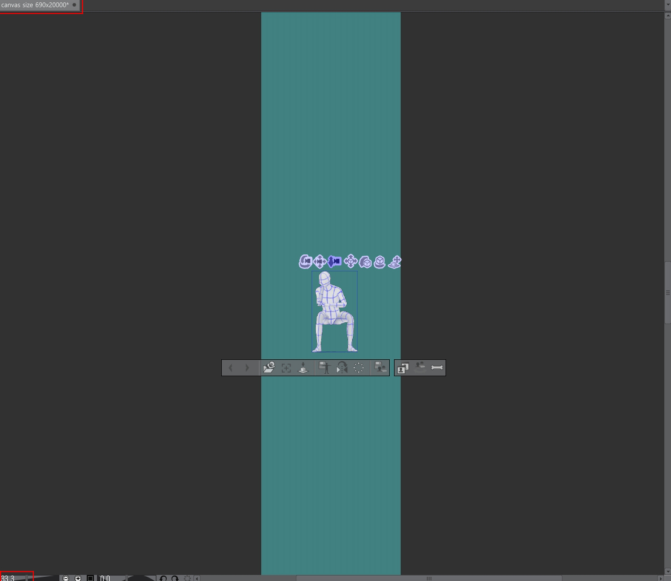
Task: Click the horizontal scrollbar thumb
Action: pos(429,578)
